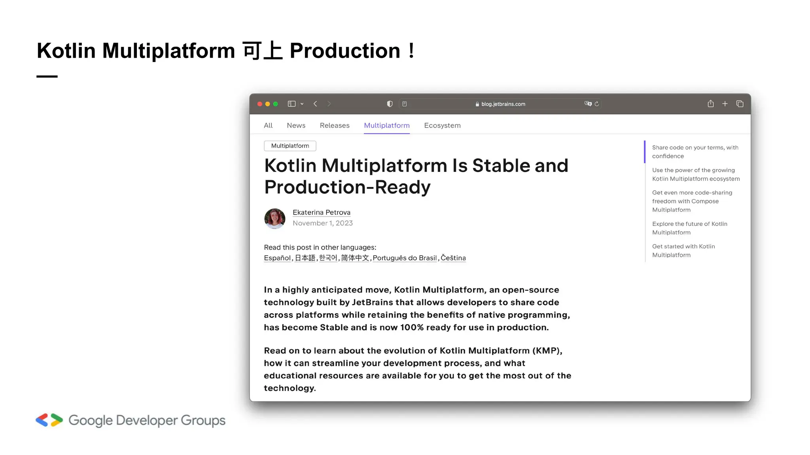The height and width of the screenshot is (455, 810).
Task: Close the browser window with red button
Action: 260,104
